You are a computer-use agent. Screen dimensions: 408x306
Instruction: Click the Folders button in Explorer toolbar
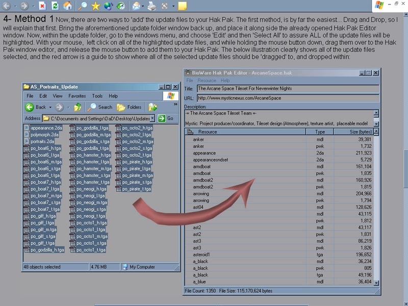pos(130,107)
